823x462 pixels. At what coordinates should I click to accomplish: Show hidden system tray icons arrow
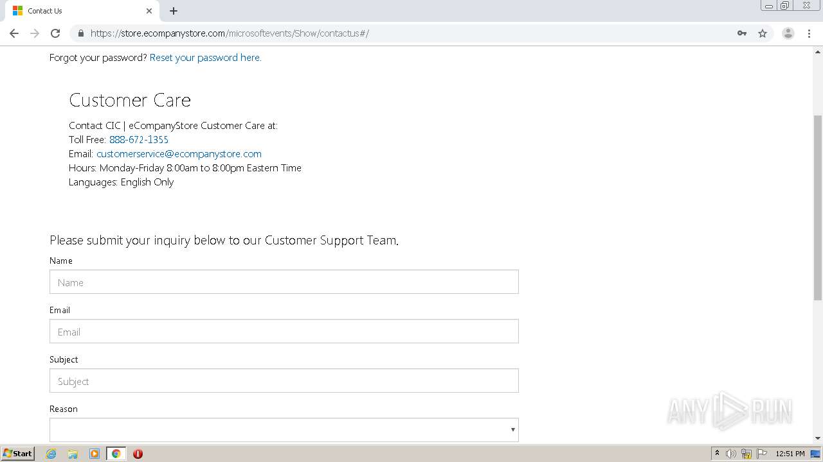tap(717, 454)
